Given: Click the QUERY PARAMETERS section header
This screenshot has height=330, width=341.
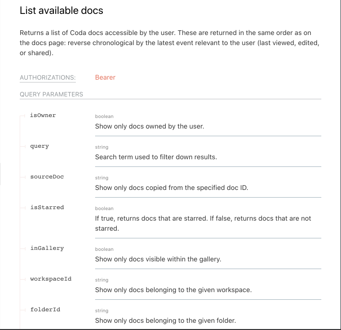Looking at the screenshot, I should coord(51,94).
